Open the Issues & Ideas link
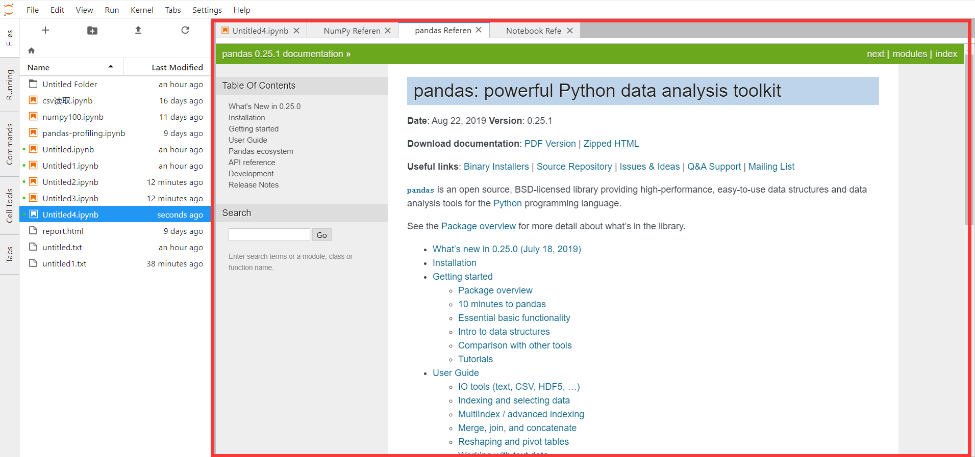The image size is (975, 457). [x=650, y=167]
